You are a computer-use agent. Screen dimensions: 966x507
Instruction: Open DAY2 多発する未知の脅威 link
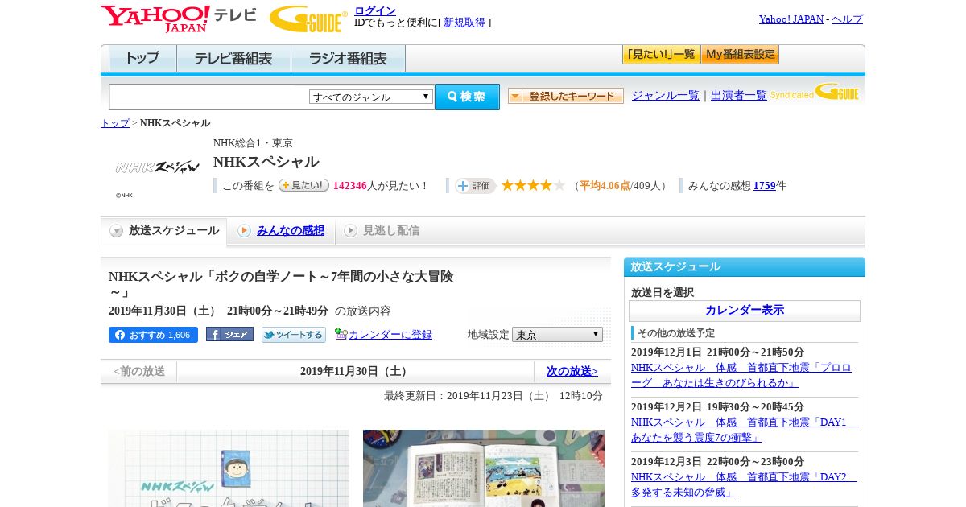pyautogui.click(x=744, y=484)
